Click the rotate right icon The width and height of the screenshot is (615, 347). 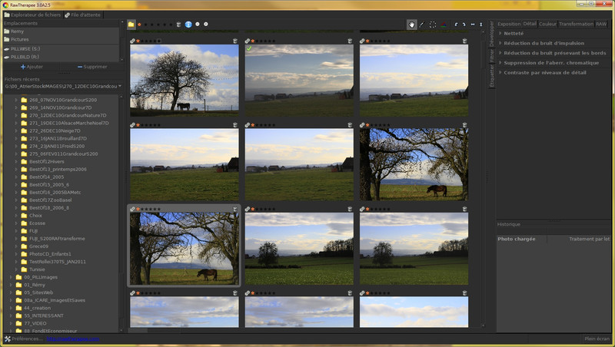(x=464, y=25)
